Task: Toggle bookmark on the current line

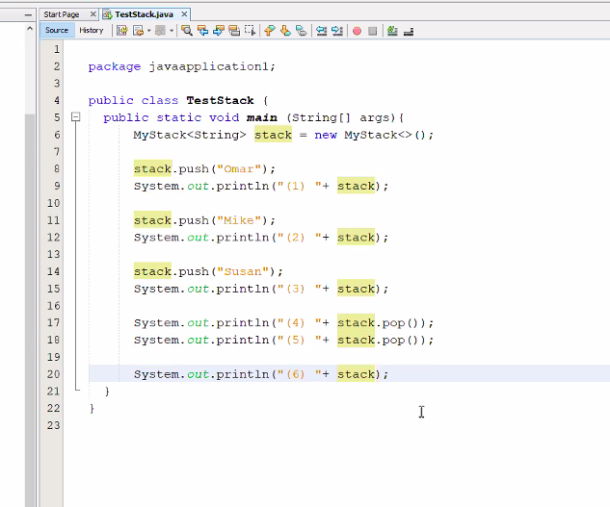Action: (302, 30)
